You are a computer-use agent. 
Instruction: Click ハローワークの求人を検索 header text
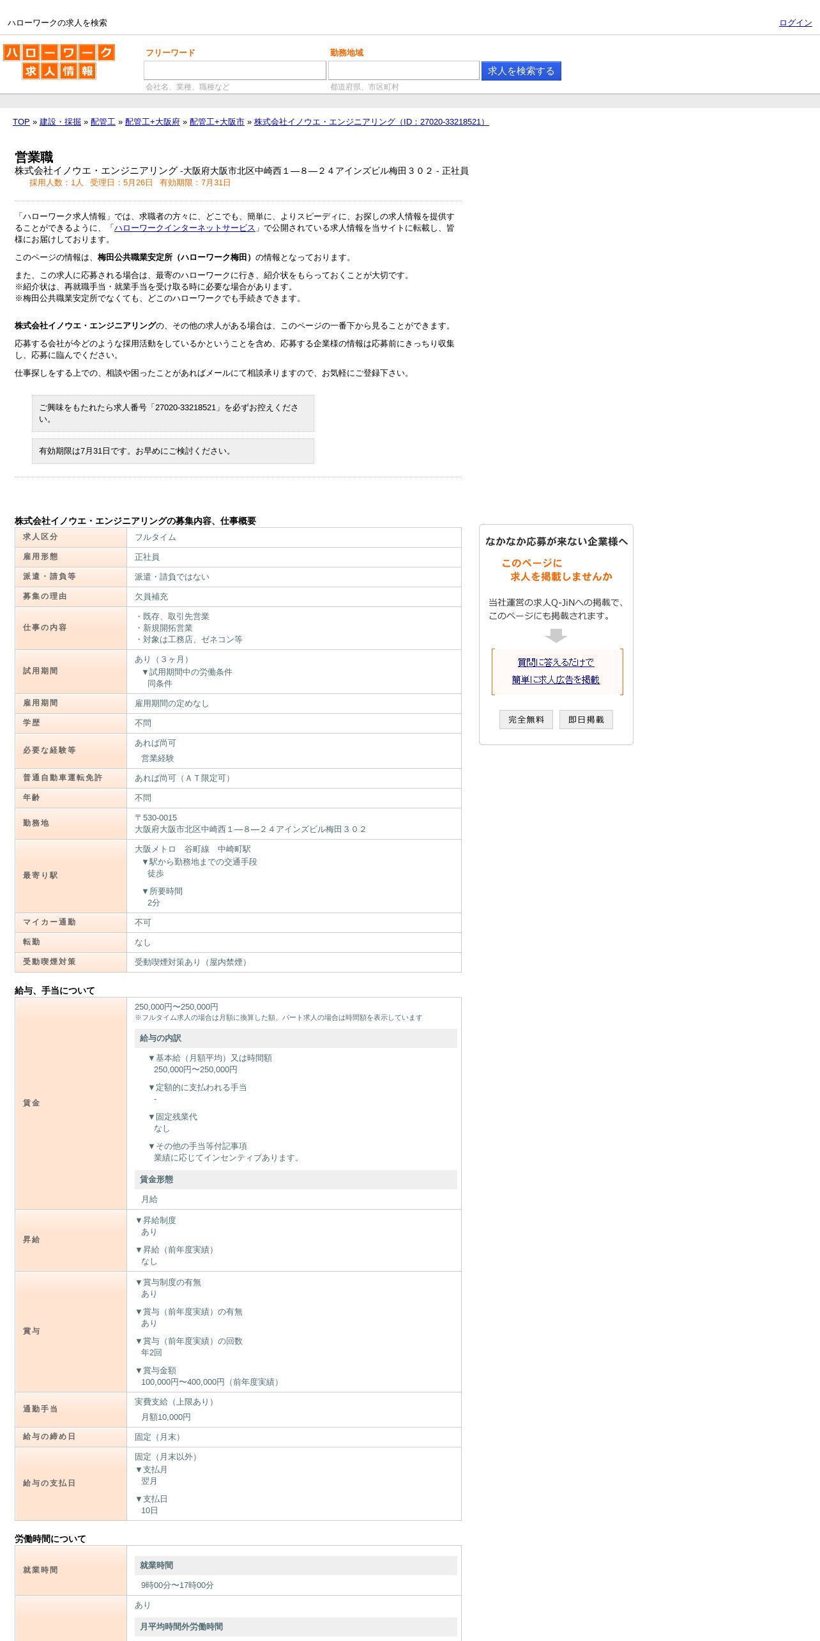pyautogui.click(x=57, y=23)
